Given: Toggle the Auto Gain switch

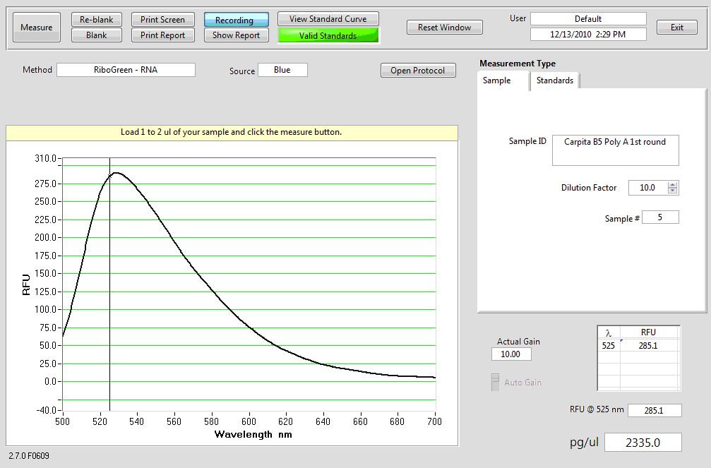Looking at the screenshot, I should (x=495, y=382).
